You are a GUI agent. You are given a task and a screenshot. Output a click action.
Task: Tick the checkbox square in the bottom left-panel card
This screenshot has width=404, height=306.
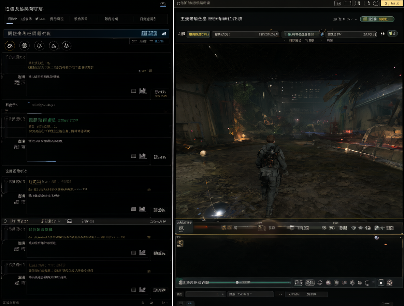click(133, 290)
